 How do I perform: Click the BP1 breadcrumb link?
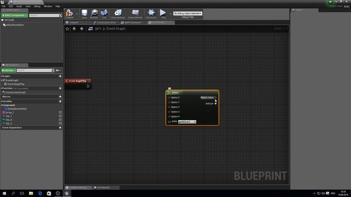click(98, 29)
